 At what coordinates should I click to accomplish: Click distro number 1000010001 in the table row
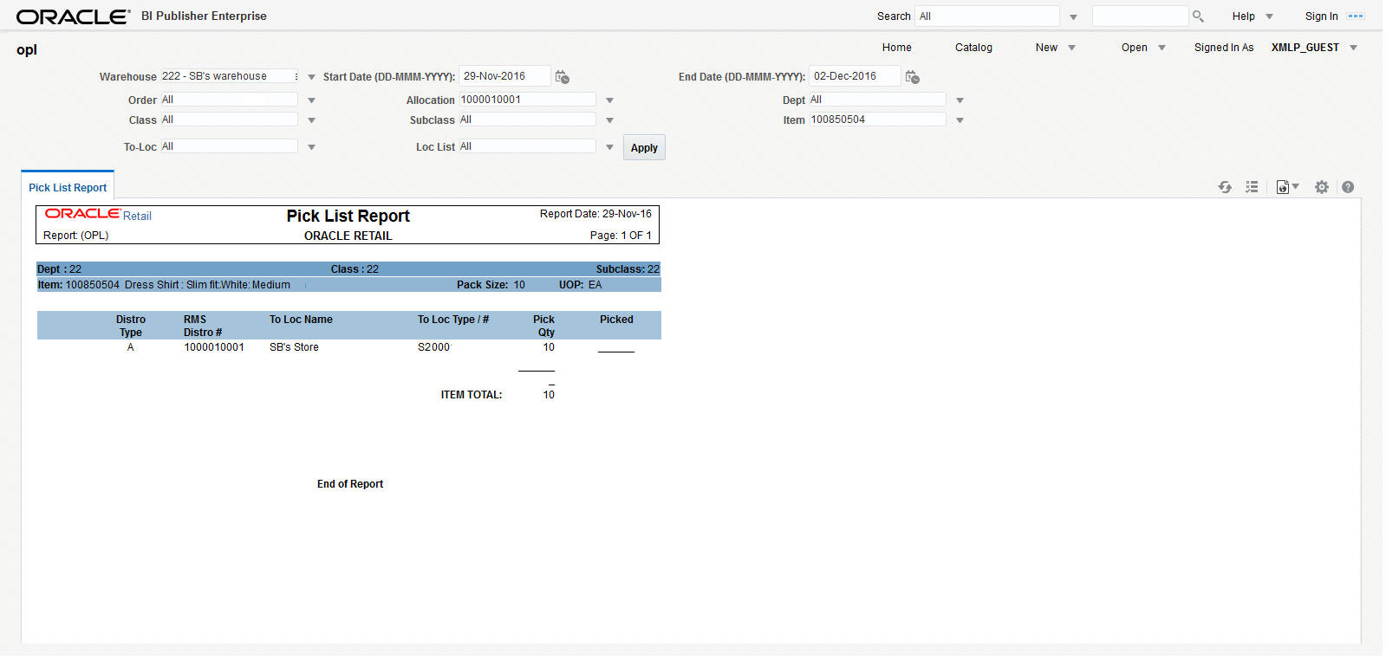tap(214, 347)
